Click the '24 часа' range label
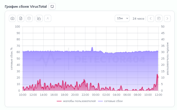The image size is (177, 110). (x=138, y=18)
